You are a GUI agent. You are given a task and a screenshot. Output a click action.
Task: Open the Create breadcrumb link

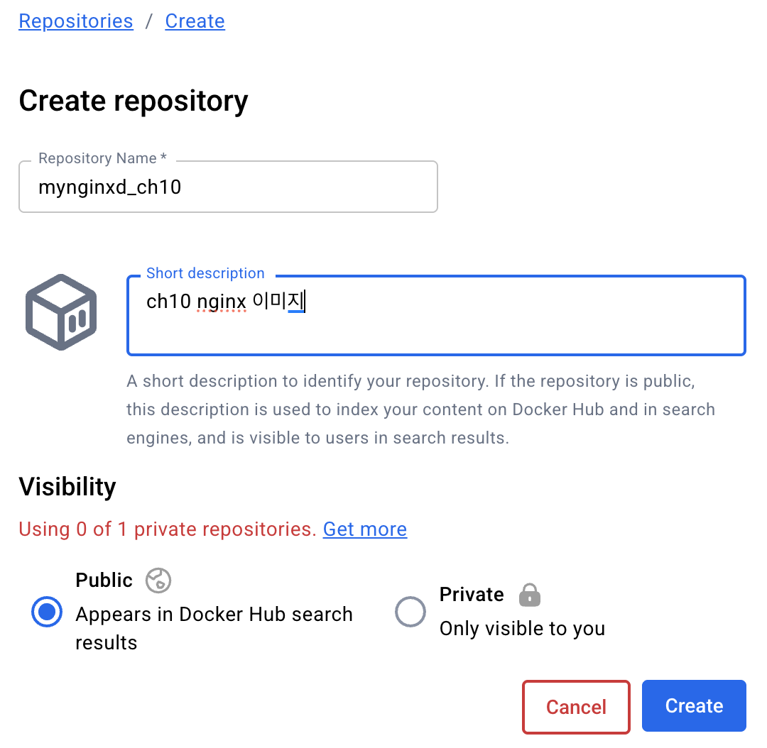[x=195, y=21]
